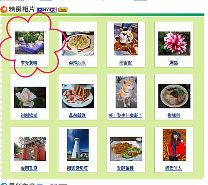The height and width of the screenshot is (185, 208).
Task: Click the 台南孔廟 caption link
Action: 29,168
